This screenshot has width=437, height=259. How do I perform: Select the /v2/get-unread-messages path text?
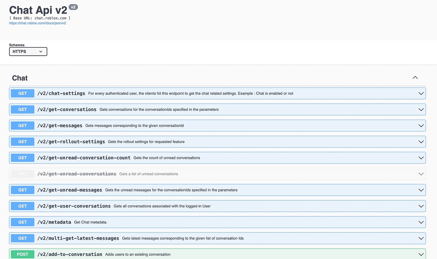coord(70,190)
